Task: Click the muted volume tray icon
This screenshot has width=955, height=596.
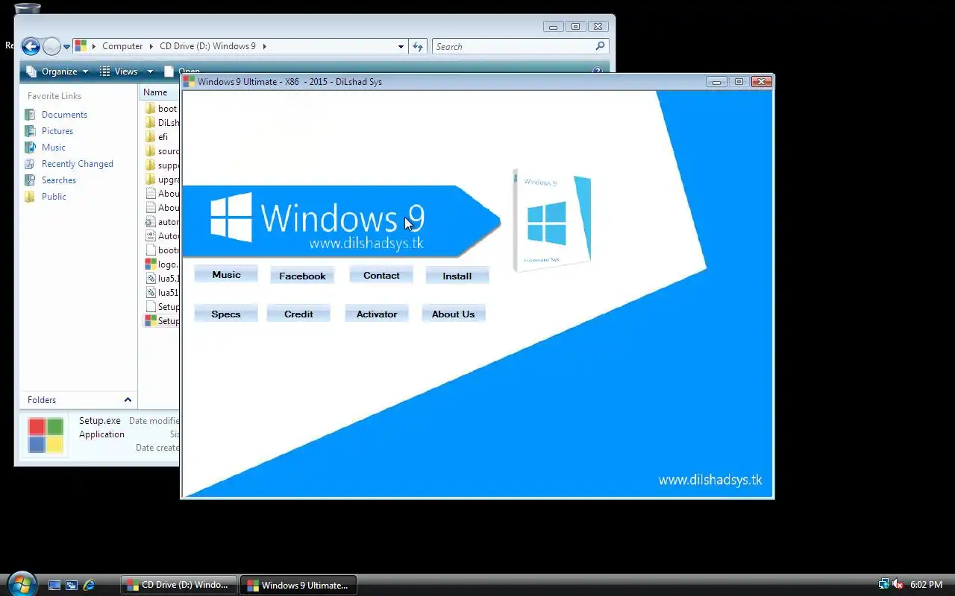Action: coord(898,585)
